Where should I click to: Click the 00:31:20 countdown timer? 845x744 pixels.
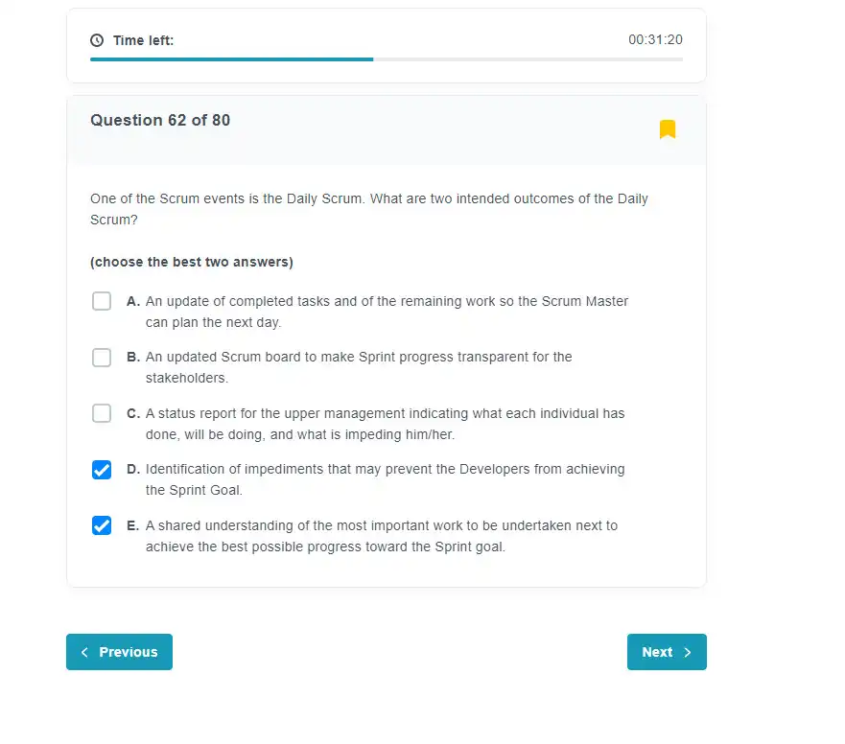655,40
